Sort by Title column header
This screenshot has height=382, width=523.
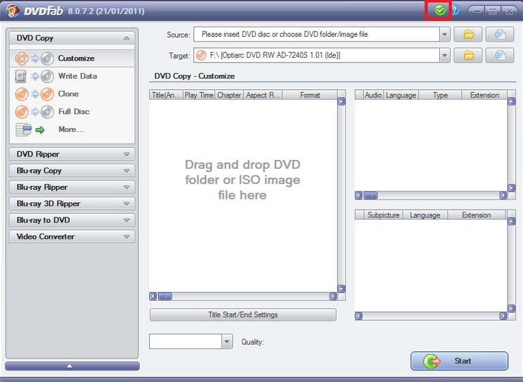[165, 95]
